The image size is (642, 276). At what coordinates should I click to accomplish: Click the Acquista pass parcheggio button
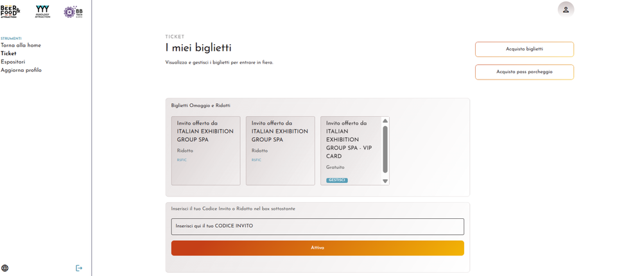524,72
